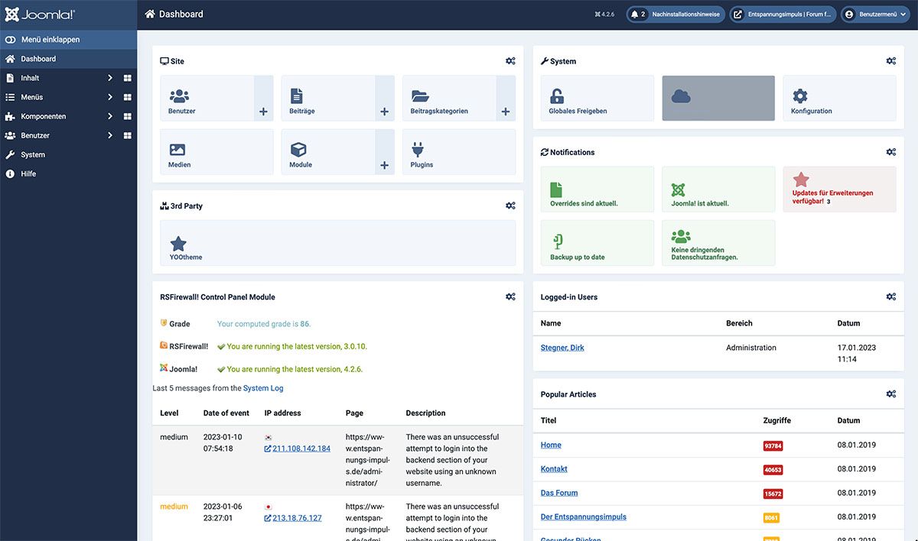This screenshot has height=541, width=918.
Task: Open Joomla! ist aktuell notification
Action: [x=718, y=190]
